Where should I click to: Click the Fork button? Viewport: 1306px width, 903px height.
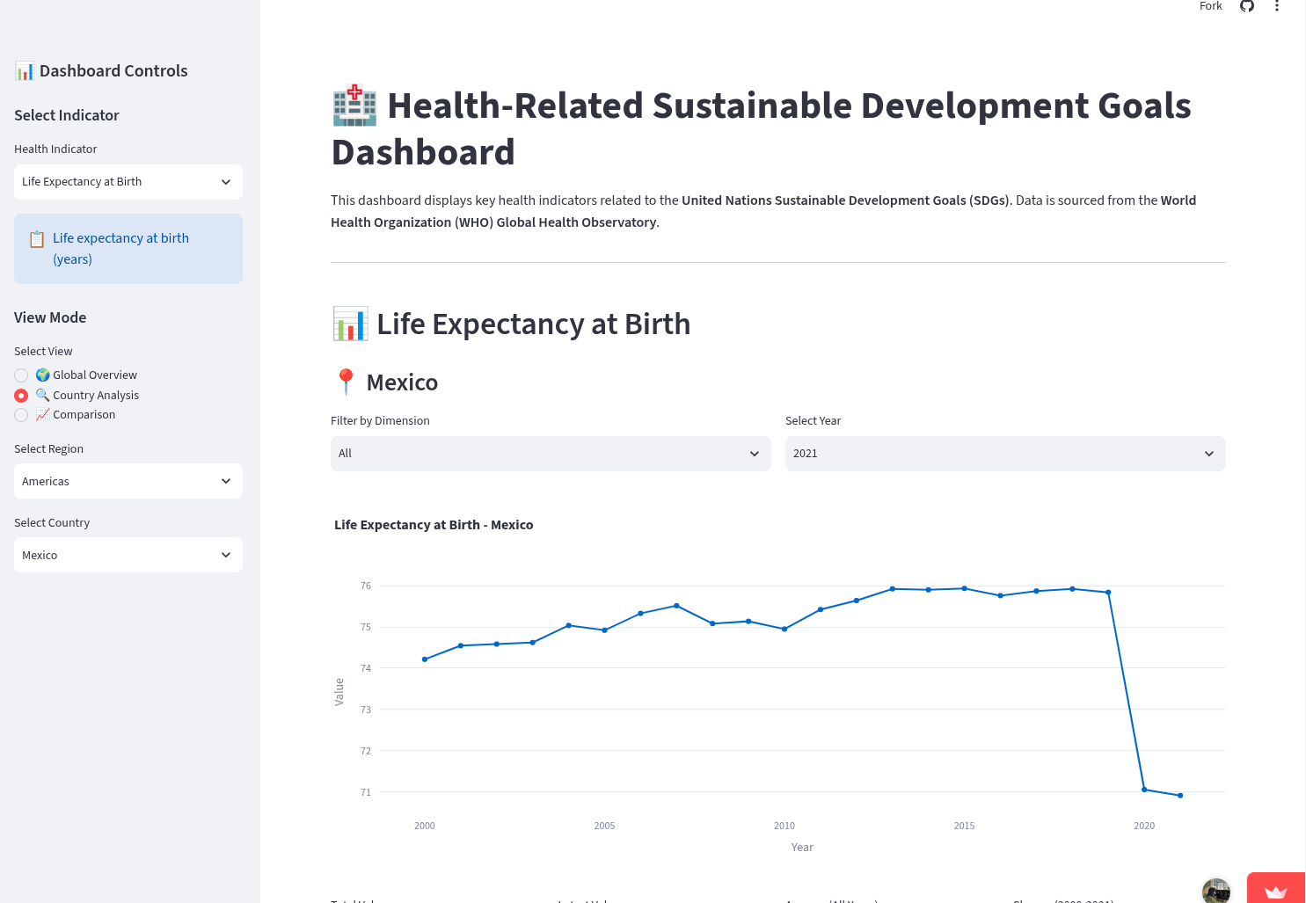pos(1211,6)
